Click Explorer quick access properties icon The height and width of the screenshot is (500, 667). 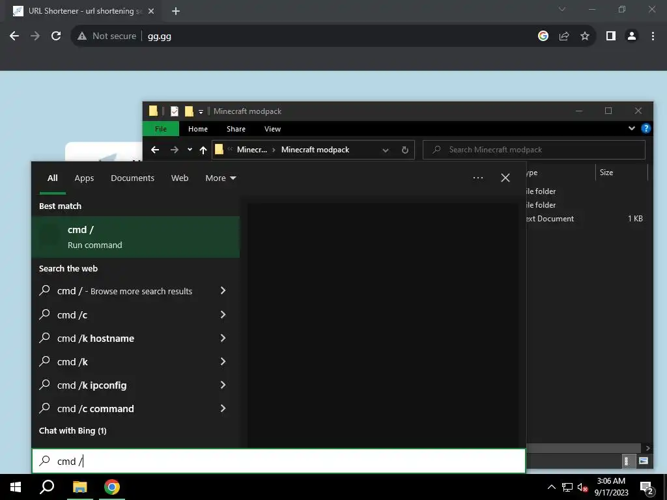[x=175, y=111]
